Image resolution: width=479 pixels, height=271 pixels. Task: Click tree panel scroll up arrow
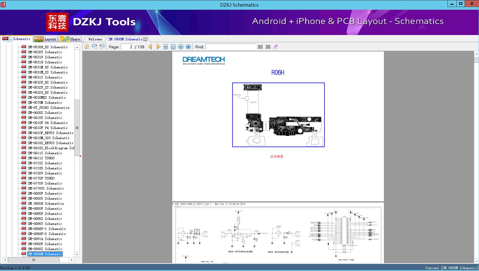(x=77, y=47)
